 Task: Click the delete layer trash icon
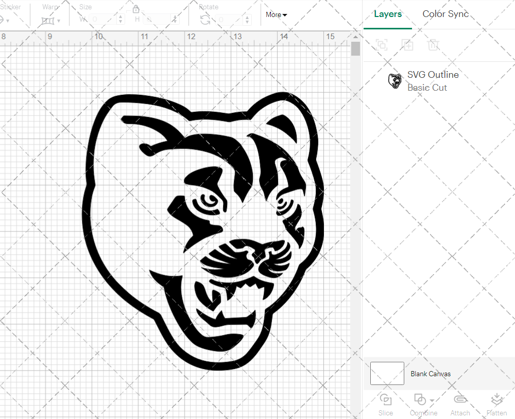click(434, 45)
